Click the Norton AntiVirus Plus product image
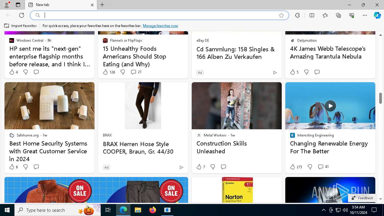This screenshot has width=384, height=216. (237, 190)
